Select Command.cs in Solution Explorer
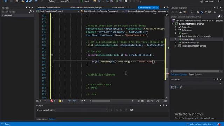The height and width of the screenshot is (126, 224). pyautogui.click(x=188, y=40)
